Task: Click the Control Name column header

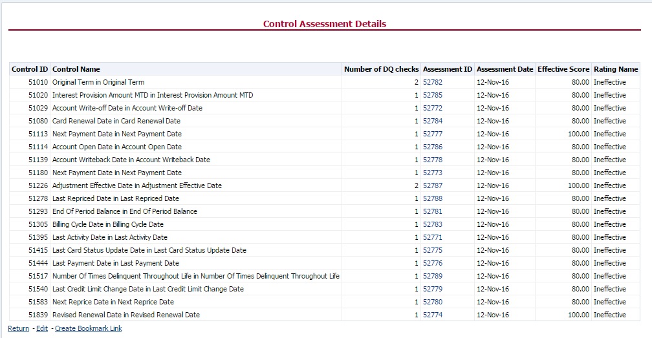Action: coord(196,69)
